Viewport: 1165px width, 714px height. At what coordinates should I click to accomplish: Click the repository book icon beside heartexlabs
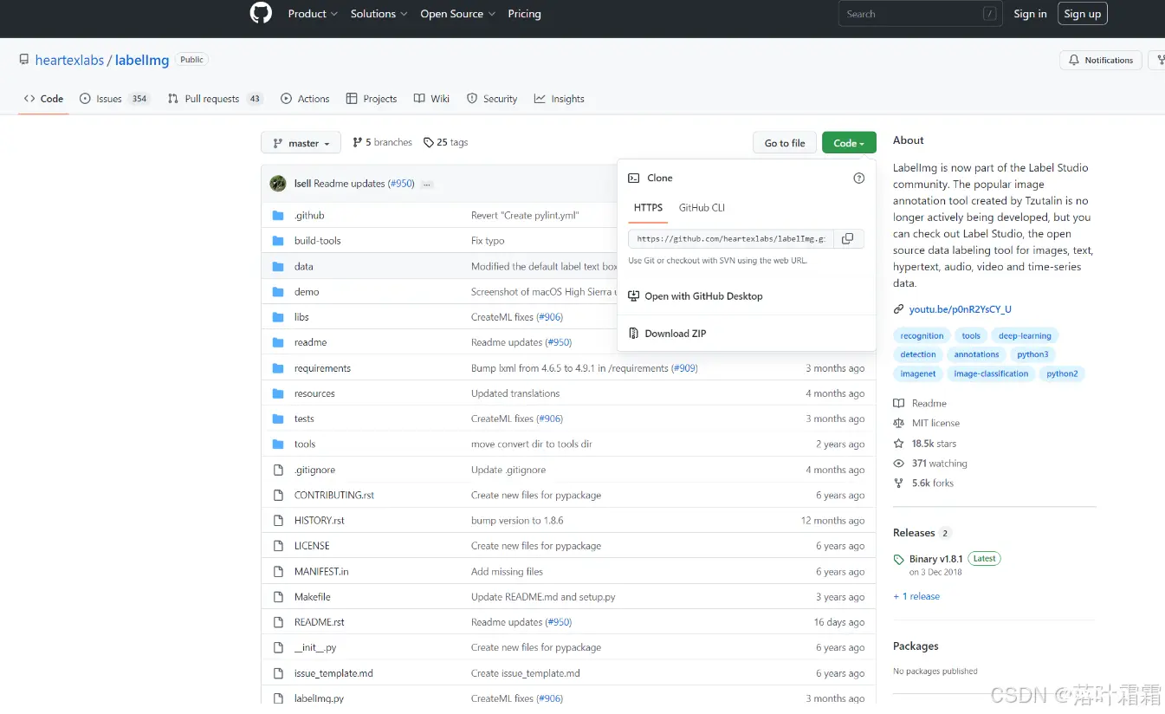[x=24, y=60]
